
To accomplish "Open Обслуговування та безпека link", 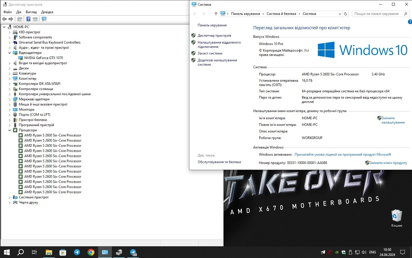I will tap(219, 162).
